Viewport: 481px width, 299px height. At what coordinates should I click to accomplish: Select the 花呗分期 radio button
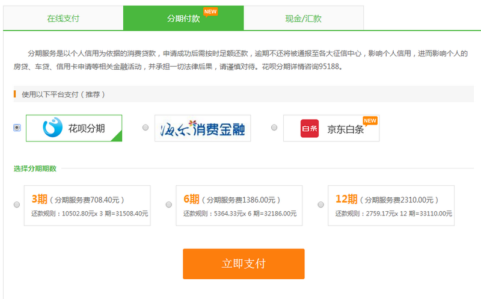tap(17, 128)
